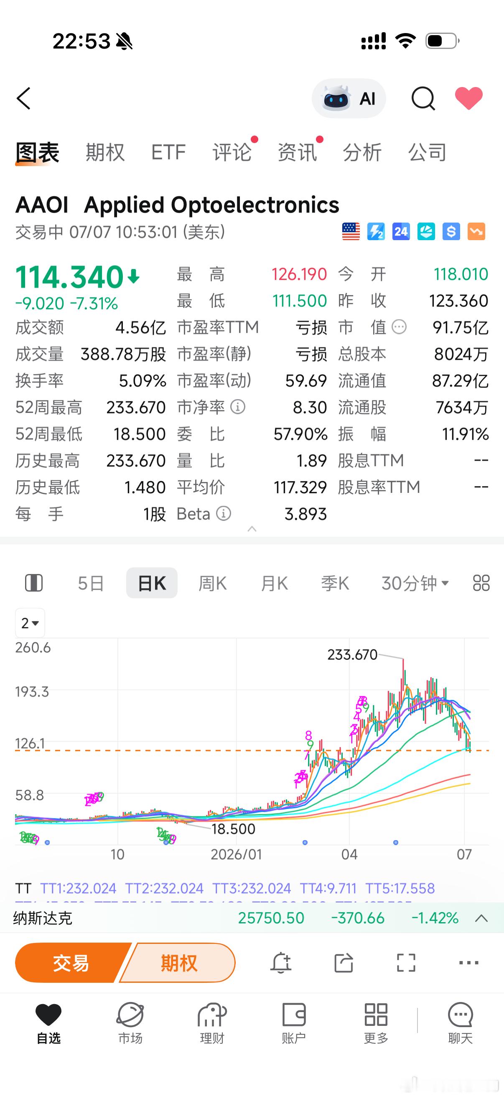The height and width of the screenshot is (1097, 504).
Task: Tap the dollar sign badge icon
Action: [451, 232]
